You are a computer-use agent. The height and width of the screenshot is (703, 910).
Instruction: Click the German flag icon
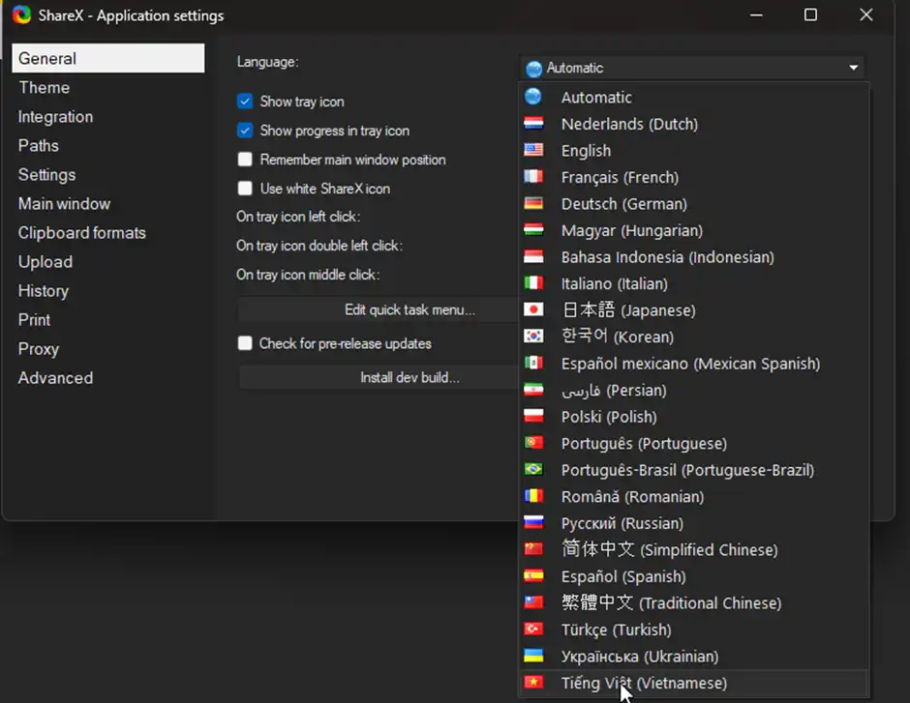click(x=535, y=204)
